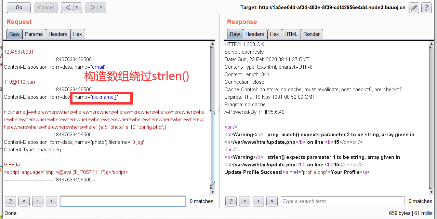Viewport: 437px width, 219px height.
Task: Click the 'Content-Length: 341' line
Action: pos(247,74)
